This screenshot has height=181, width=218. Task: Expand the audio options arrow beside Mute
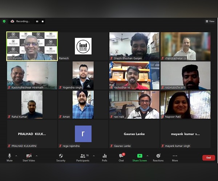pyautogui.click(x=16, y=156)
